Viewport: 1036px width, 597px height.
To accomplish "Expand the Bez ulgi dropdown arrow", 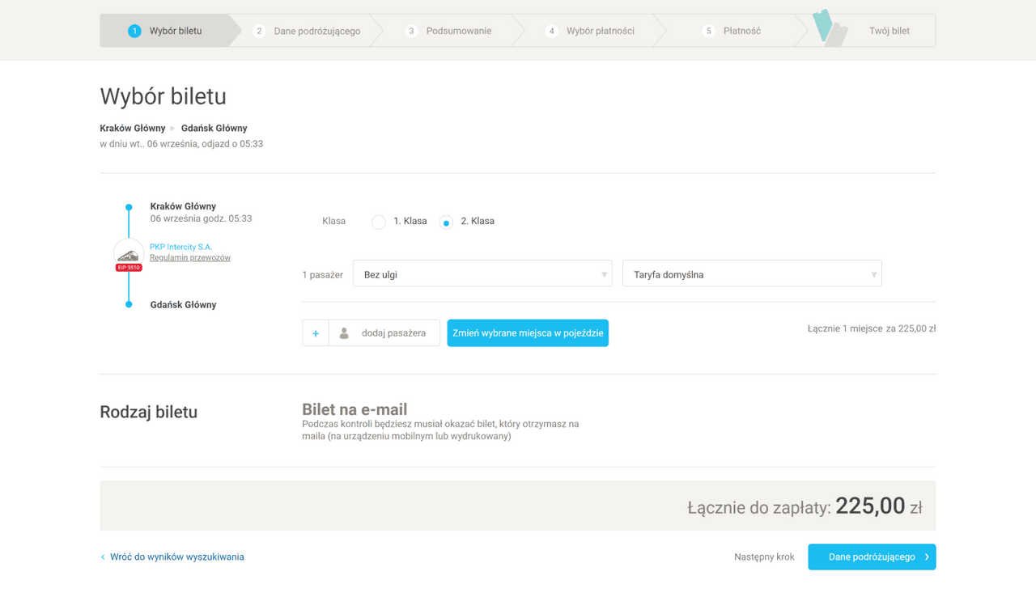I will (604, 275).
